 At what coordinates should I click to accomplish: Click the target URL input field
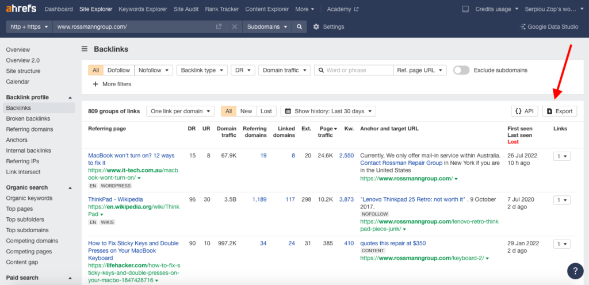(133, 27)
